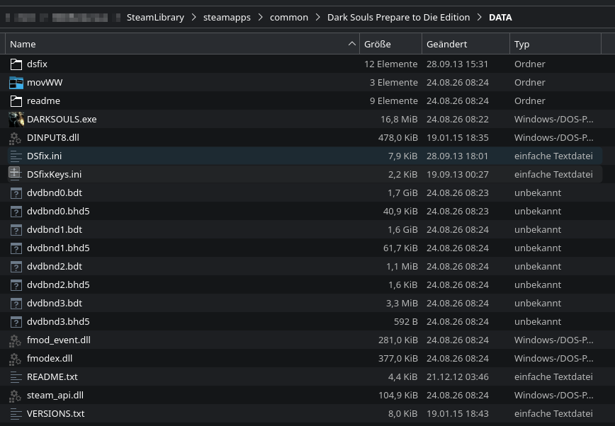The width and height of the screenshot is (615, 426).
Task: Expand chevron before DATA breadcrumb
Action: [x=479, y=17]
